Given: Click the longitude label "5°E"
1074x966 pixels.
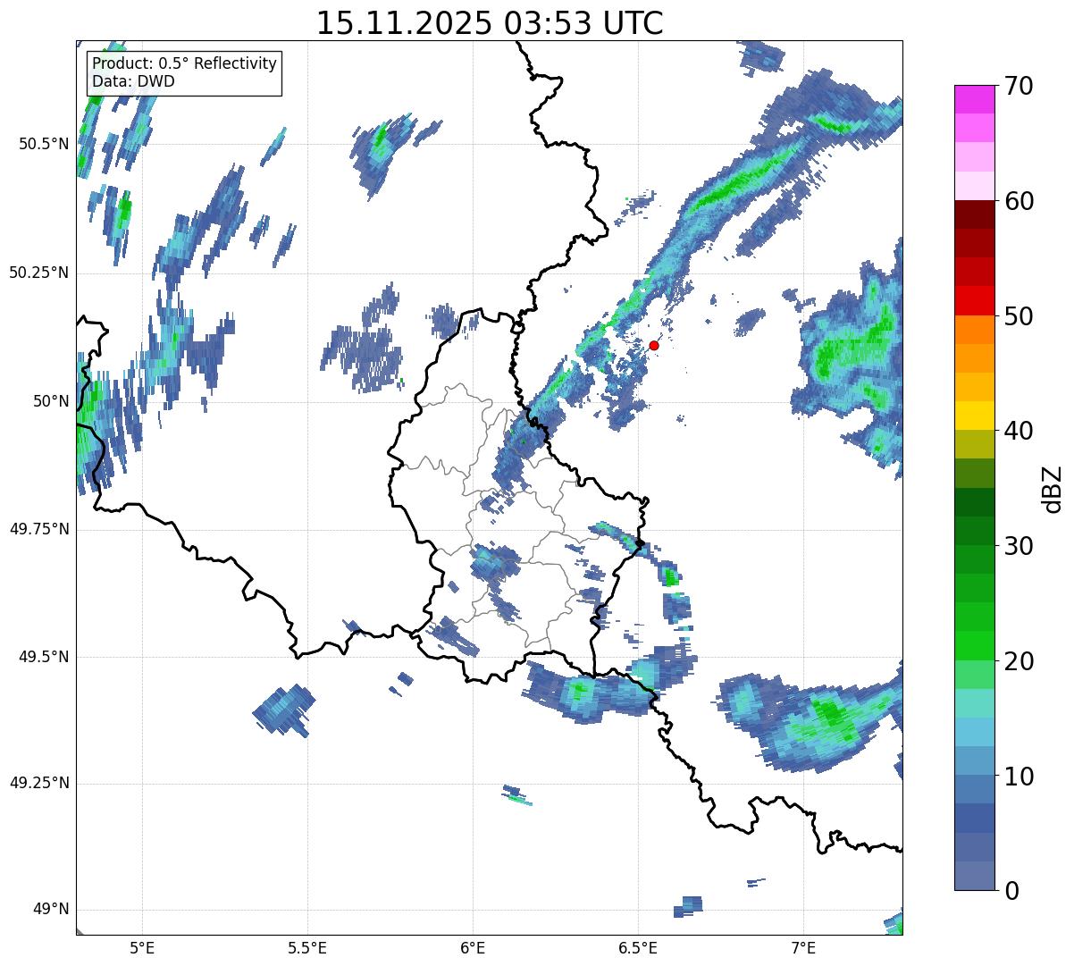Looking at the screenshot, I should click(x=142, y=947).
